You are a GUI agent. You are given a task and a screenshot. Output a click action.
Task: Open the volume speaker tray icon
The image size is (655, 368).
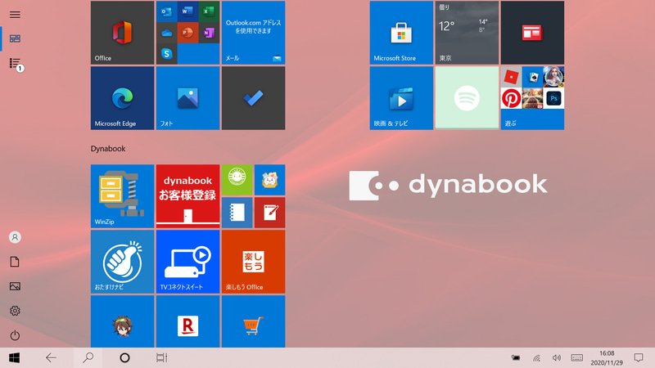pyautogui.click(x=557, y=358)
